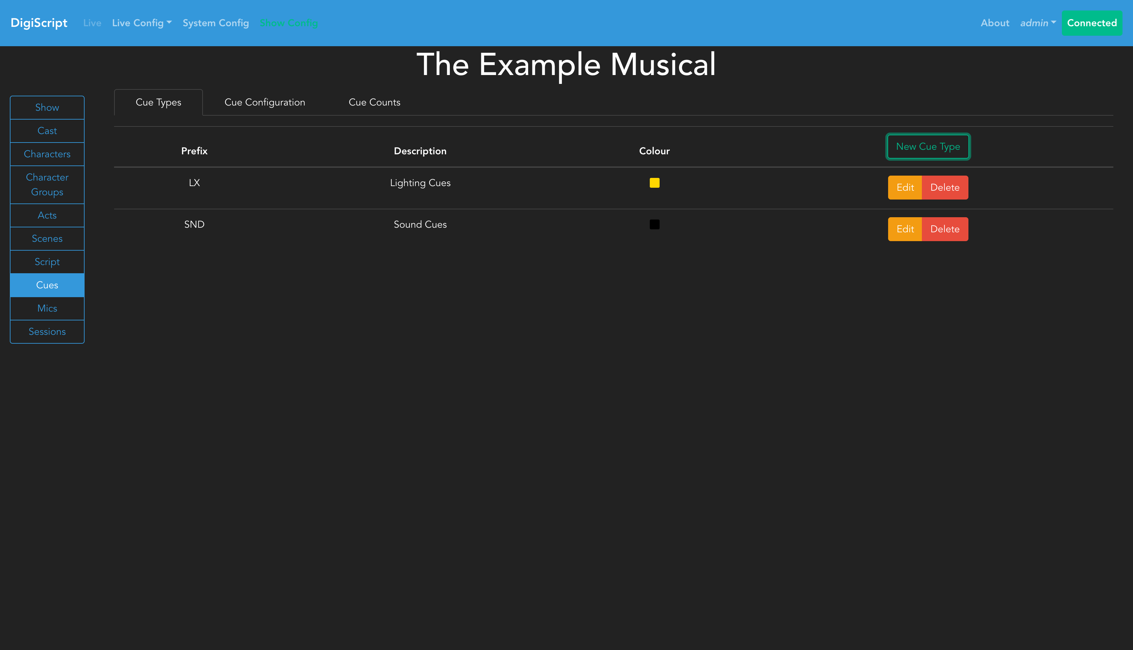Image resolution: width=1133 pixels, height=650 pixels.
Task: Delete the SND sound cue type
Action: point(944,229)
